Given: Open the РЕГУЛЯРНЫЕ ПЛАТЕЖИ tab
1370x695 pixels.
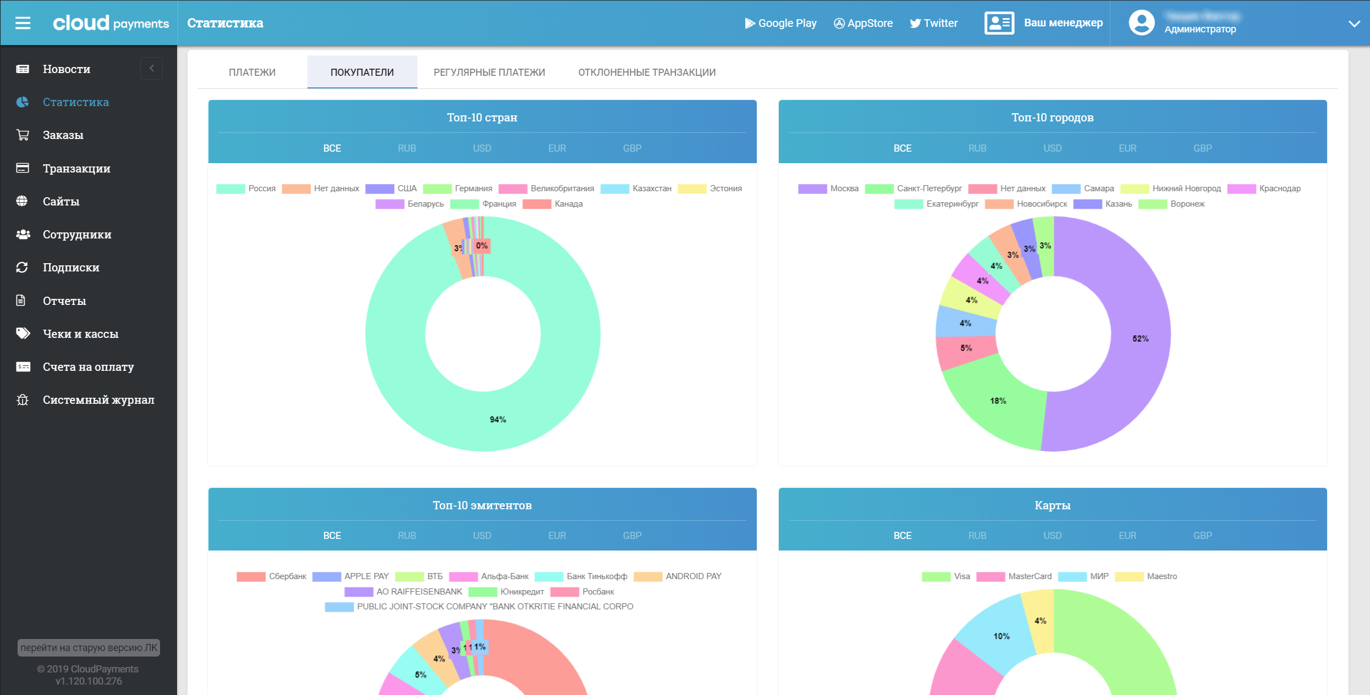Looking at the screenshot, I should 489,73.
